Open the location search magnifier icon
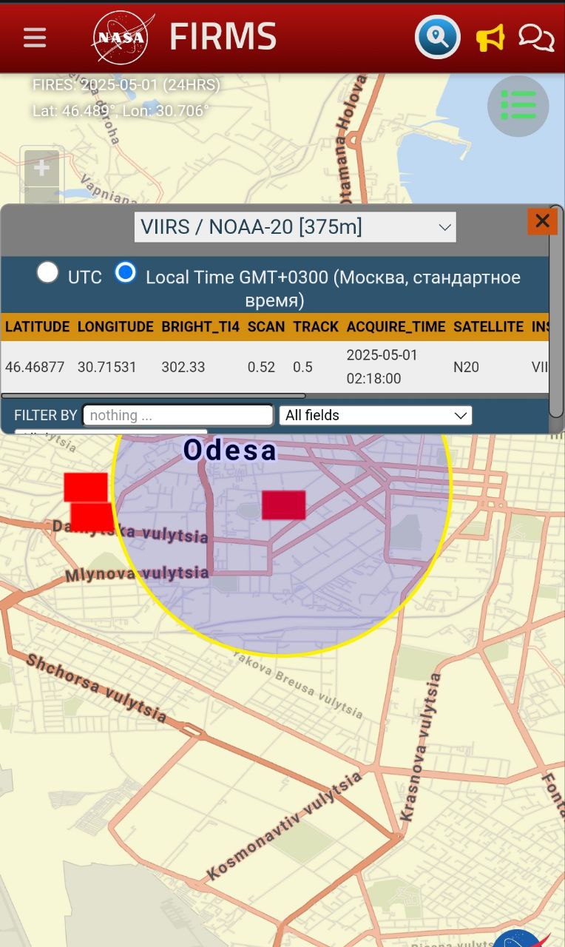 click(x=438, y=37)
